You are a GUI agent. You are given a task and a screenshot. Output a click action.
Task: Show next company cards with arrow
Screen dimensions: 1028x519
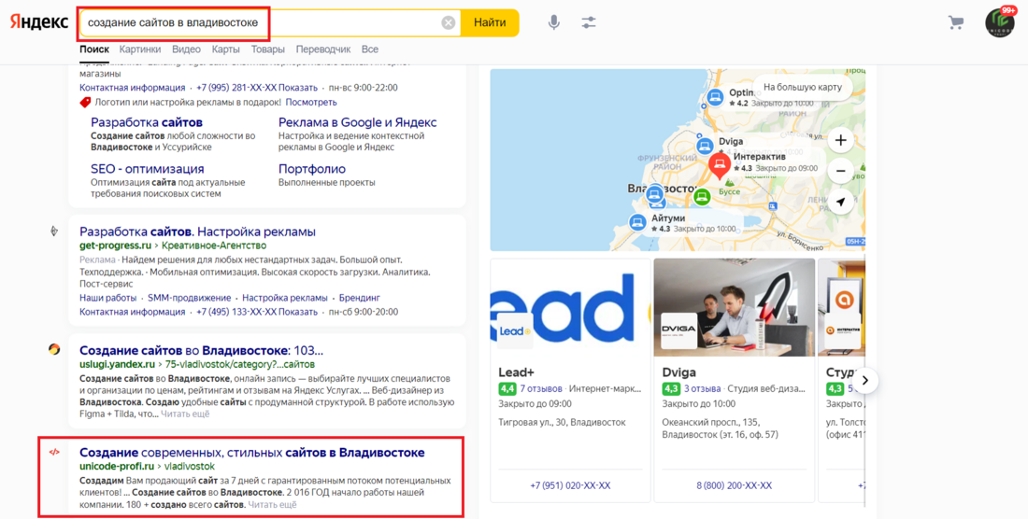coord(864,380)
